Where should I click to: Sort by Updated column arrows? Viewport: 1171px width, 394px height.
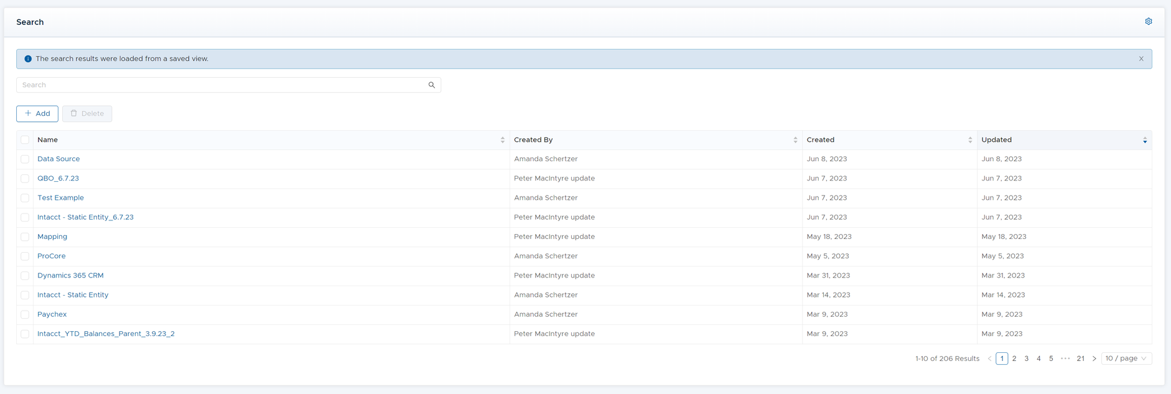click(x=1145, y=140)
